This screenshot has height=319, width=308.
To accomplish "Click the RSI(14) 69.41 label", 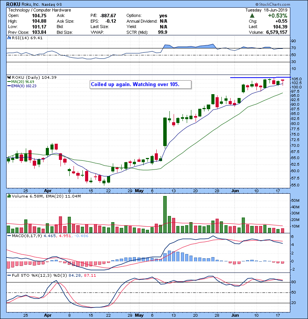I will (x=27, y=38).
